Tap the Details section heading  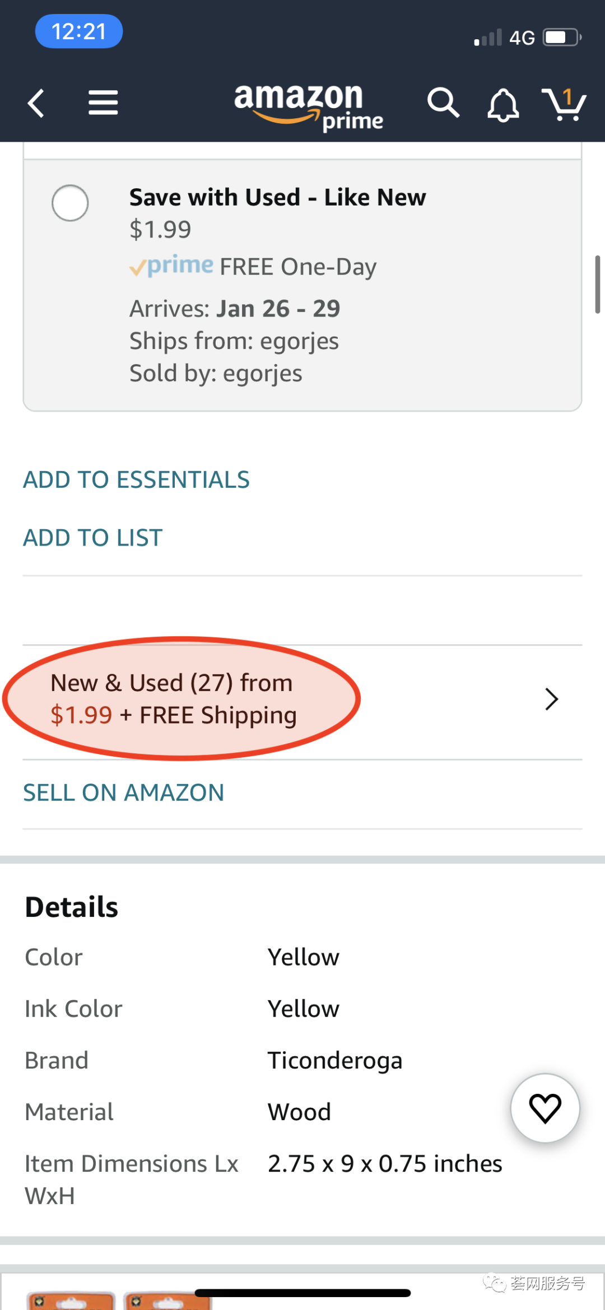click(71, 905)
